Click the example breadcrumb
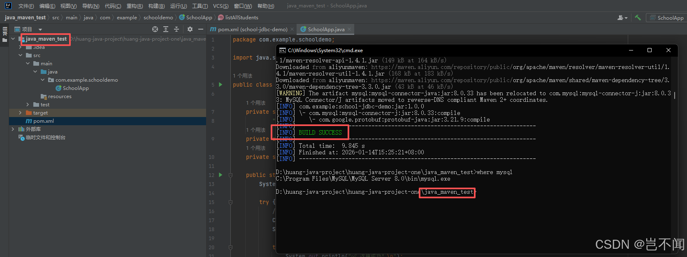Image resolution: width=687 pixels, height=257 pixels. [x=127, y=18]
